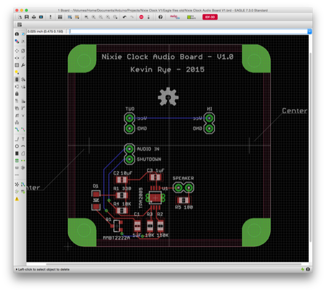
Task: Open the Display layers tool
Action: pos(17,41)
